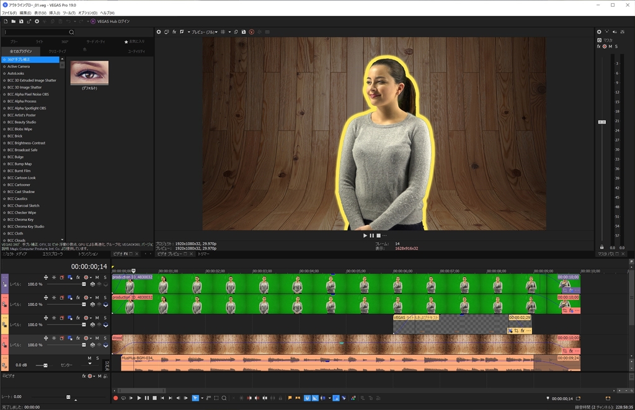Image resolution: width=635 pixels, height=410 pixels.
Task: Mute the audio track MusMus-BGM
Action: tap(89, 358)
